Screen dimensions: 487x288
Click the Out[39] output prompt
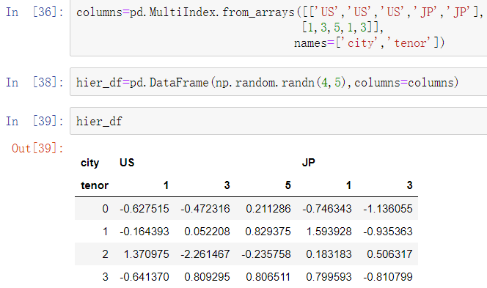coord(37,148)
